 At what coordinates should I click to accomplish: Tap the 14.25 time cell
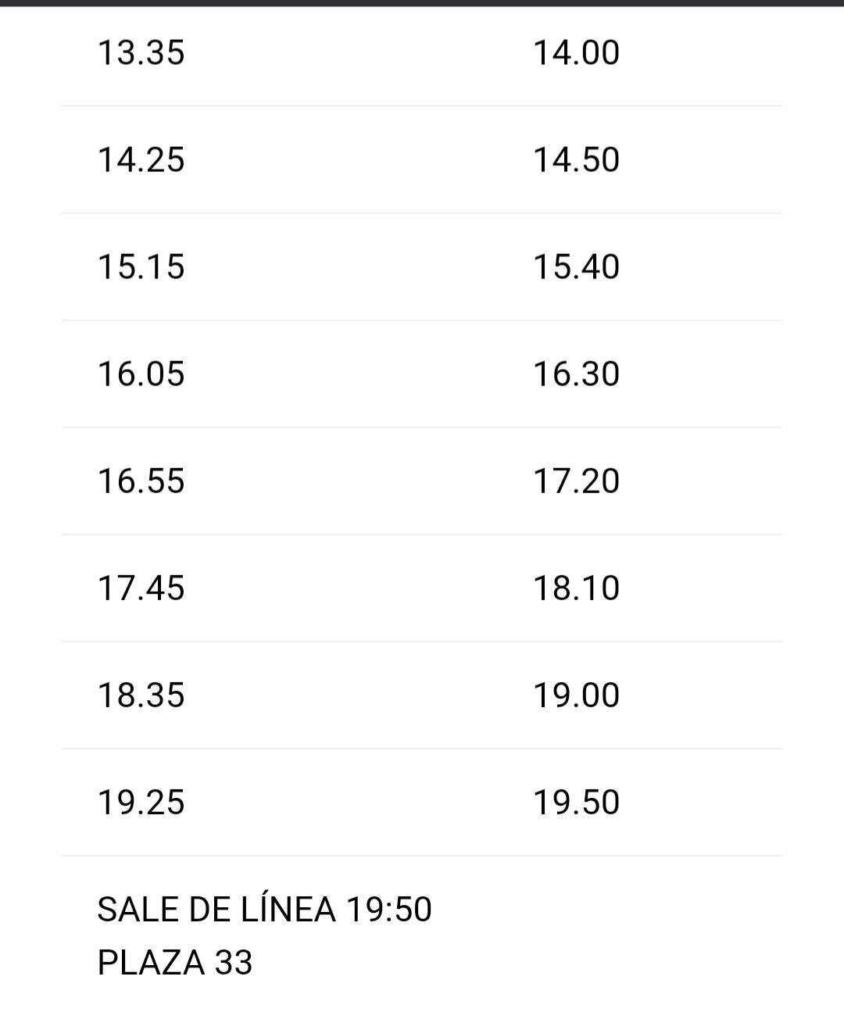(141, 160)
